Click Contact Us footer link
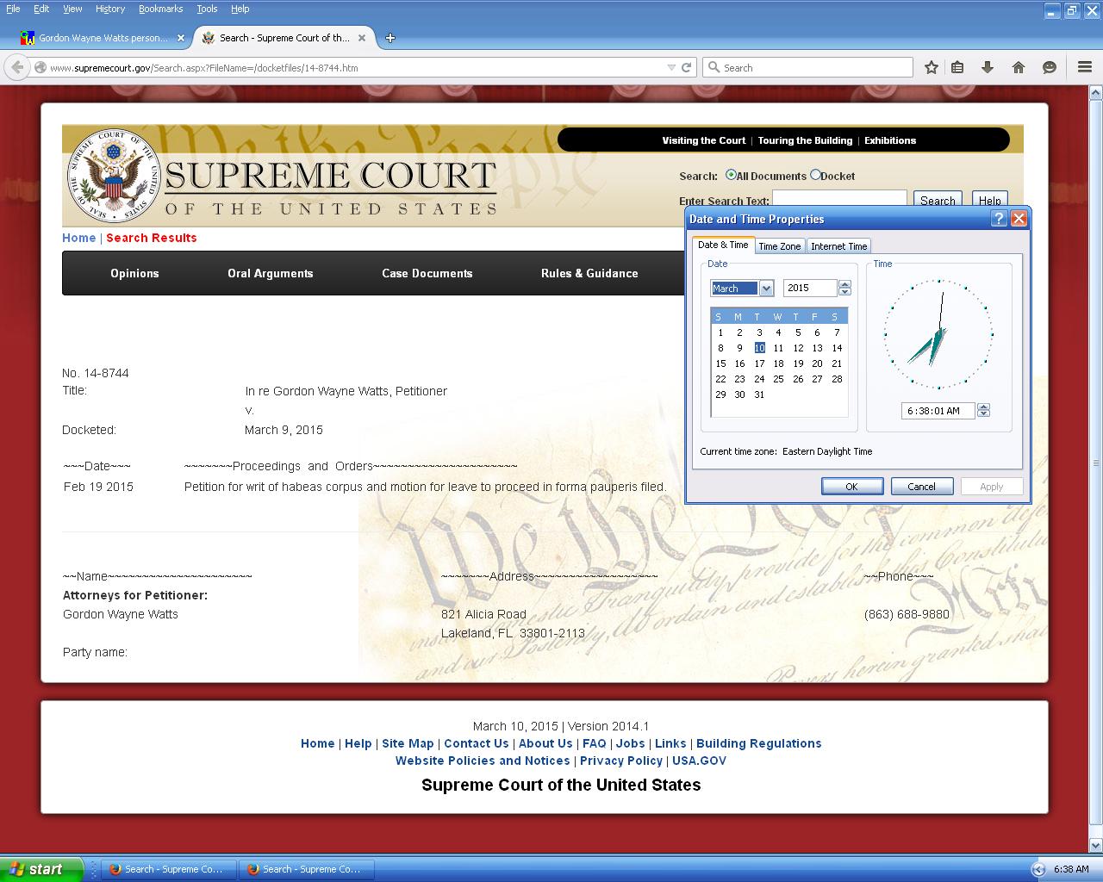The height and width of the screenshot is (882, 1103). pyautogui.click(x=477, y=743)
